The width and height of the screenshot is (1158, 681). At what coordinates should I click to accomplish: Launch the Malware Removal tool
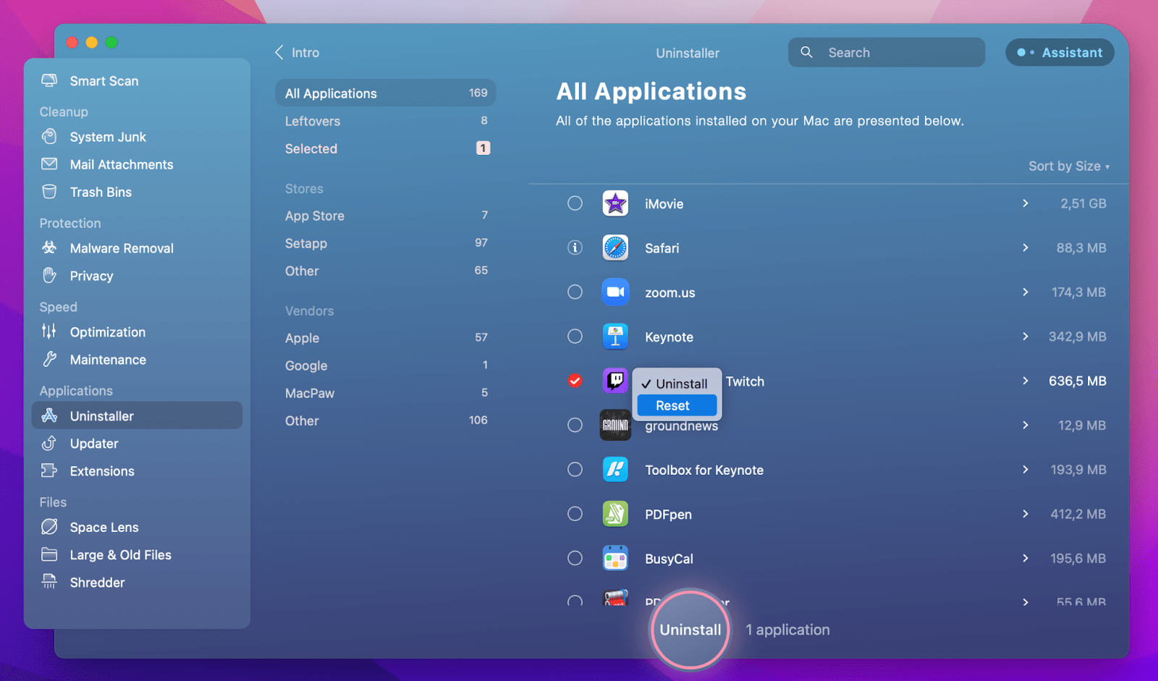point(122,248)
